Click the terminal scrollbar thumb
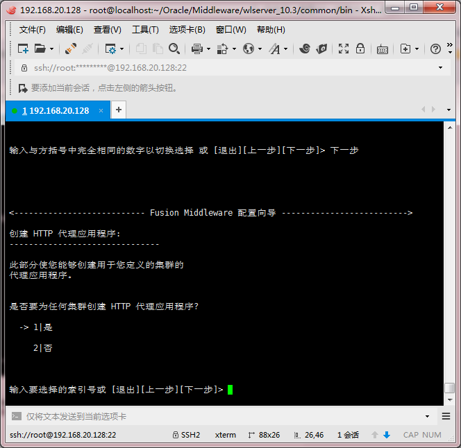This screenshot has width=461, height=448. point(450,388)
